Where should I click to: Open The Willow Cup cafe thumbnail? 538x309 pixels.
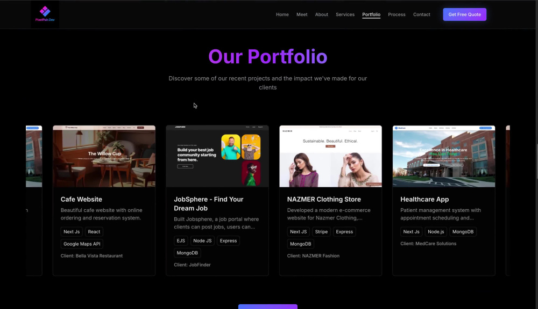click(x=104, y=156)
